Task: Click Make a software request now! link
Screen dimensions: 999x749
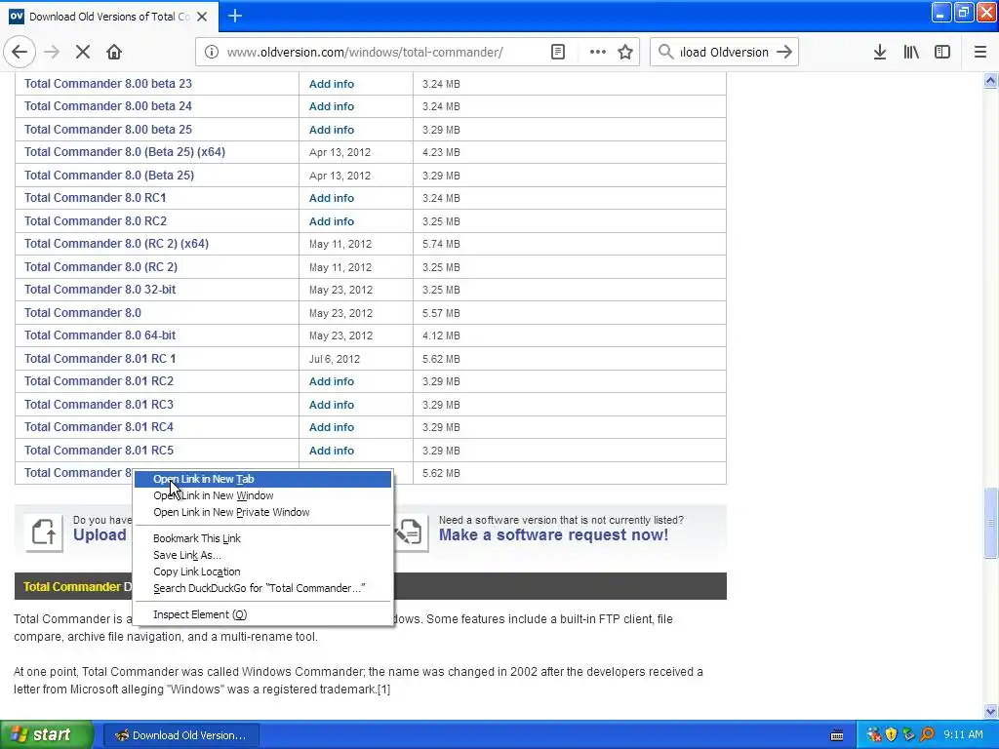Action: (x=553, y=535)
